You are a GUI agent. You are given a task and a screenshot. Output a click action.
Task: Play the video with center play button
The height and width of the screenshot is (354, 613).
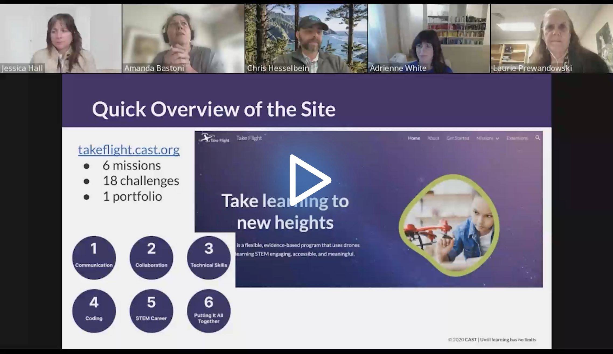coord(310,180)
